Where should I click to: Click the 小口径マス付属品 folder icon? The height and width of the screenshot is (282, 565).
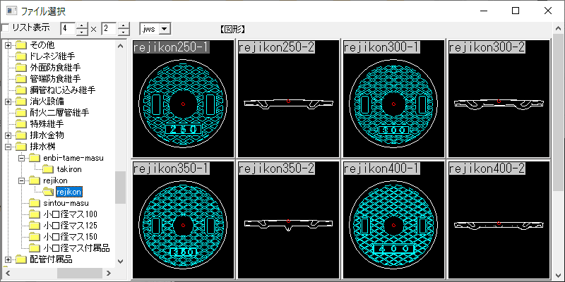35,248
